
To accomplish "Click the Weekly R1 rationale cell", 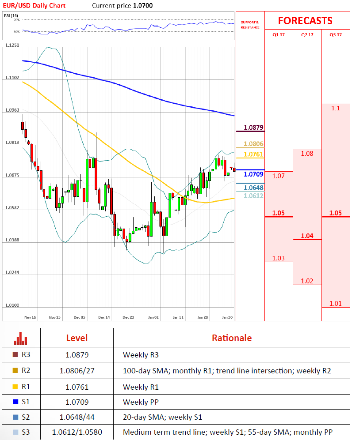I will [141, 387].
